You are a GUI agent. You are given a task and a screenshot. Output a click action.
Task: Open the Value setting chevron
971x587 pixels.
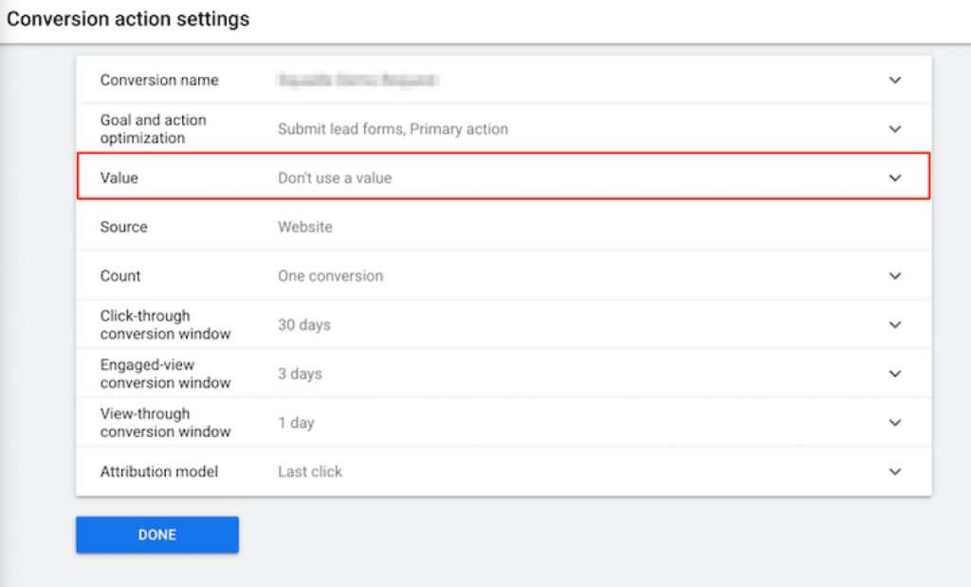click(x=894, y=177)
